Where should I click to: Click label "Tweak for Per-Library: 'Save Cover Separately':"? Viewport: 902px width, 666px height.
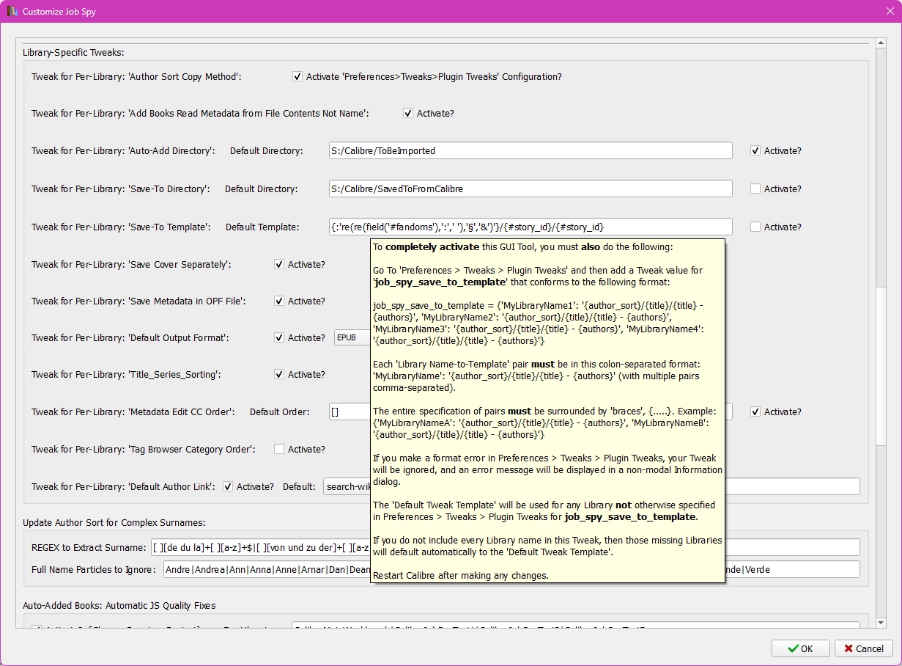point(131,264)
